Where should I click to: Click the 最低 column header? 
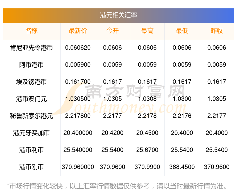click(x=182, y=31)
